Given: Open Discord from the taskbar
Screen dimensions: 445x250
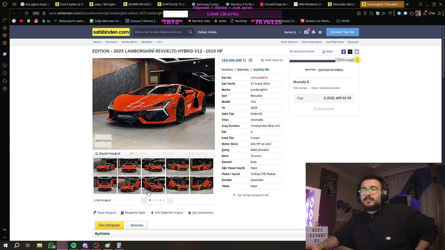Looking at the screenshot, I should coord(85,245).
